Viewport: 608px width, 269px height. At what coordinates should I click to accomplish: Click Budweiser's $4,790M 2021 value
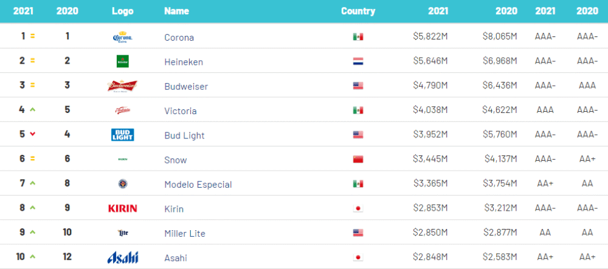[x=429, y=86]
